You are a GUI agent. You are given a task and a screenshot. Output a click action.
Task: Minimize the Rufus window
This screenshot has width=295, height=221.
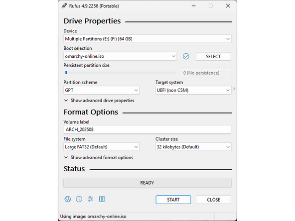click(x=193, y=6)
